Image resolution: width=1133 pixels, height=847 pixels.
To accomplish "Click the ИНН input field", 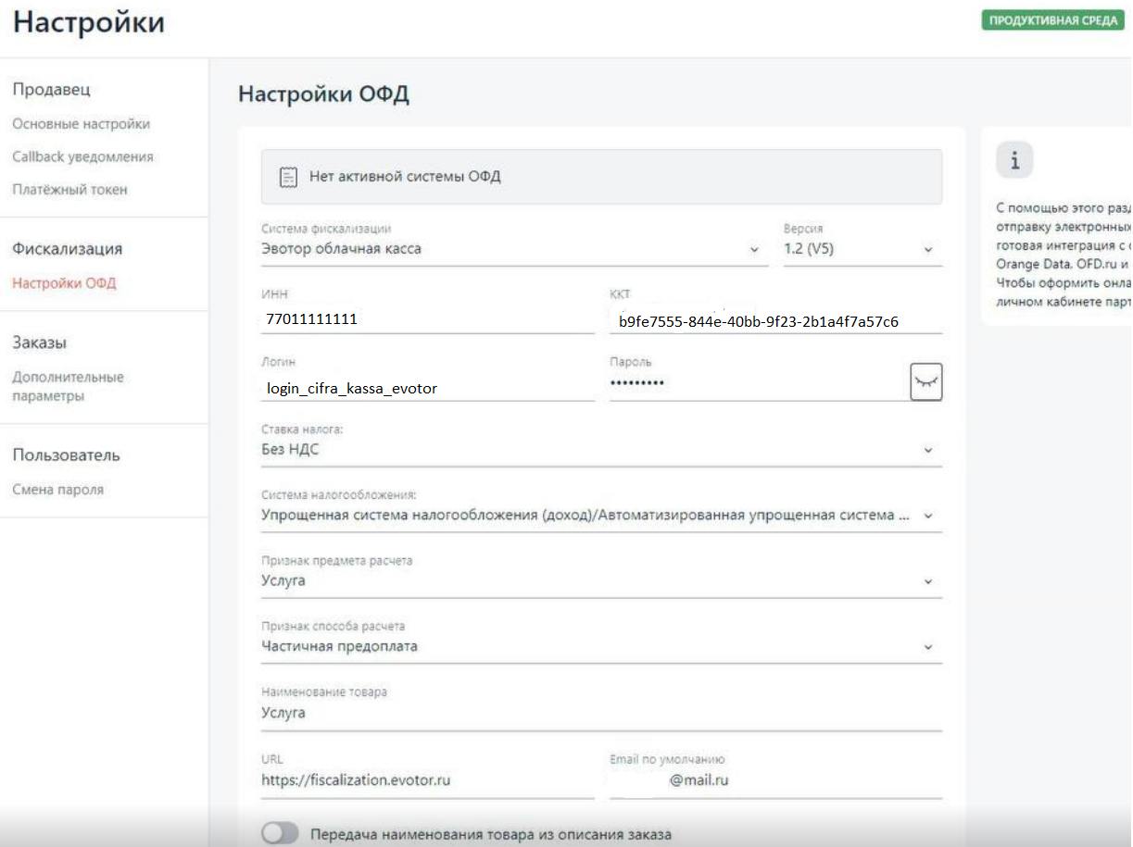I will [x=427, y=319].
